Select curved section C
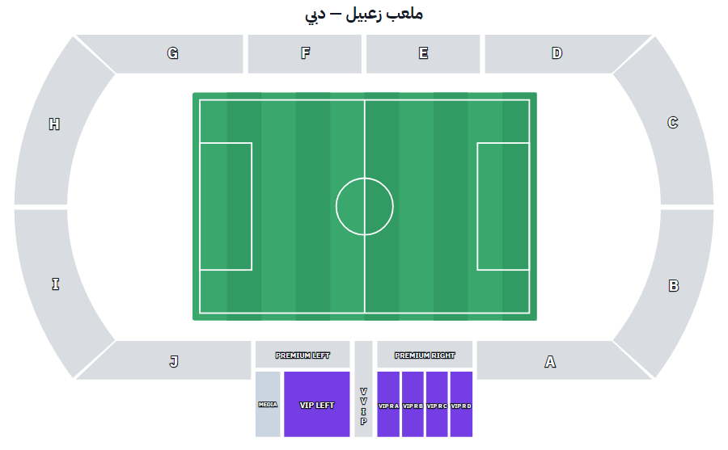 point(669,123)
